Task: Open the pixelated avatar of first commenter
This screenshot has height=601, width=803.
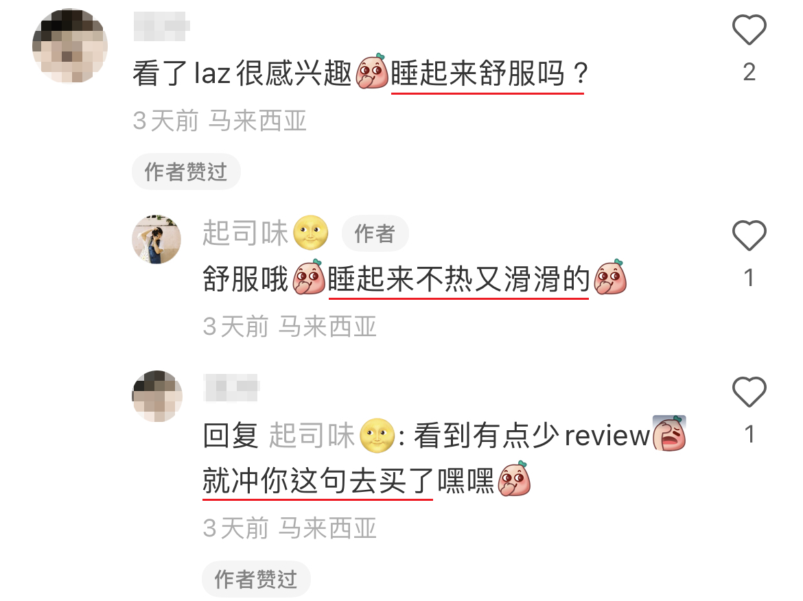Action: point(70,46)
